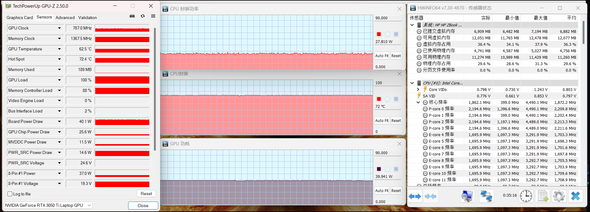
Task: Open the GPU Temperature sensor dropdown
Action: click(59, 49)
